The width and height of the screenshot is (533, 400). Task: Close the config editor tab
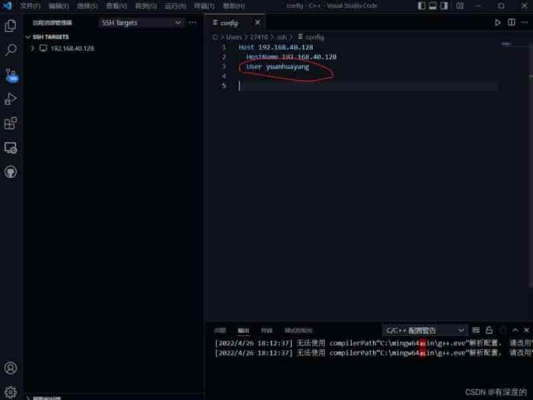pos(258,23)
